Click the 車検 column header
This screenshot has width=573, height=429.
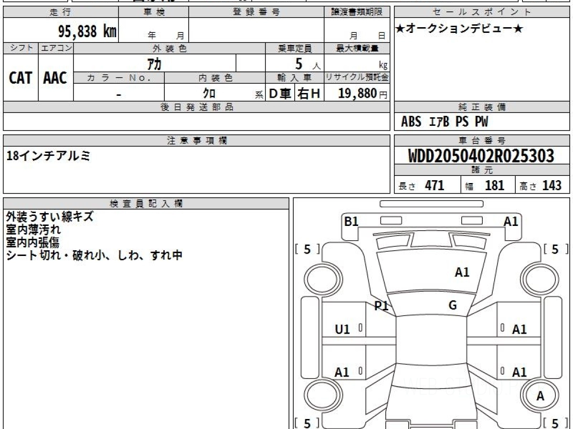(x=154, y=12)
